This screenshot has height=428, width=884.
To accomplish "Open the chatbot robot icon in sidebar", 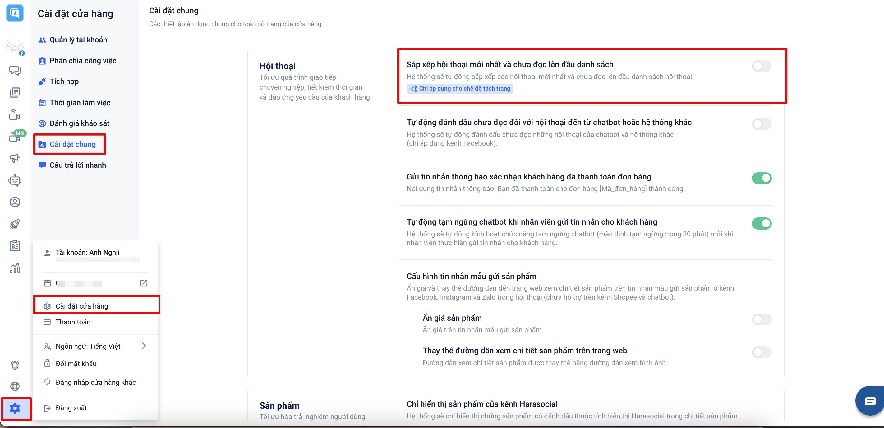I will click(15, 180).
